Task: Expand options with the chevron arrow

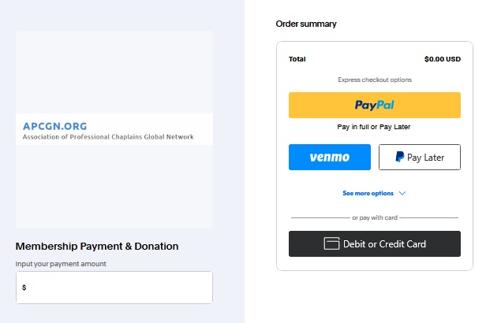Action: click(x=402, y=193)
